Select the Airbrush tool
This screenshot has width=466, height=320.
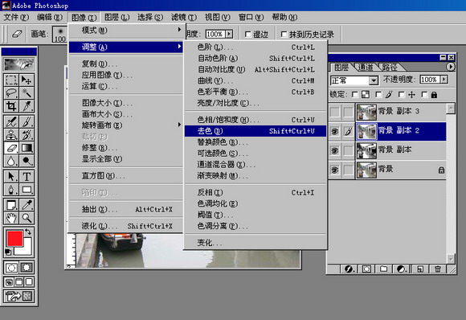point(11,121)
